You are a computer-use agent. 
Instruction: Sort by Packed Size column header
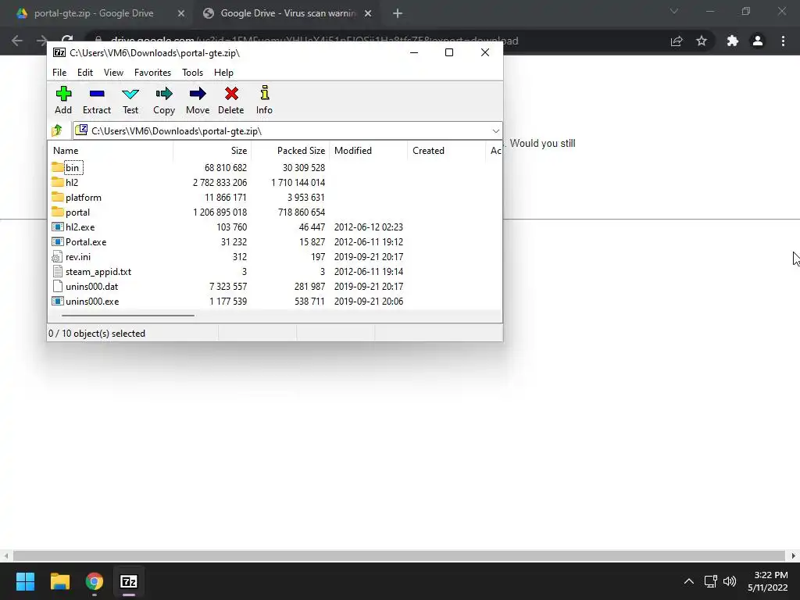pyautogui.click(x=291, y=151)
